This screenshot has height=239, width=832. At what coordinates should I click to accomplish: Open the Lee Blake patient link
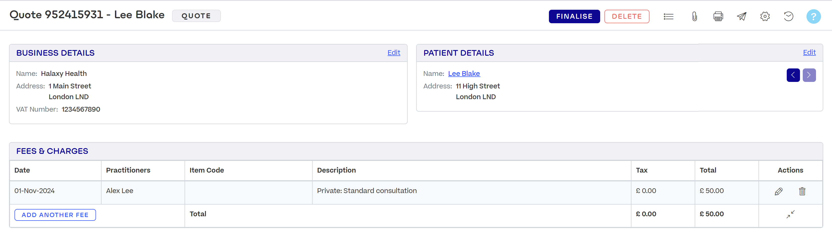coord(464,73)
